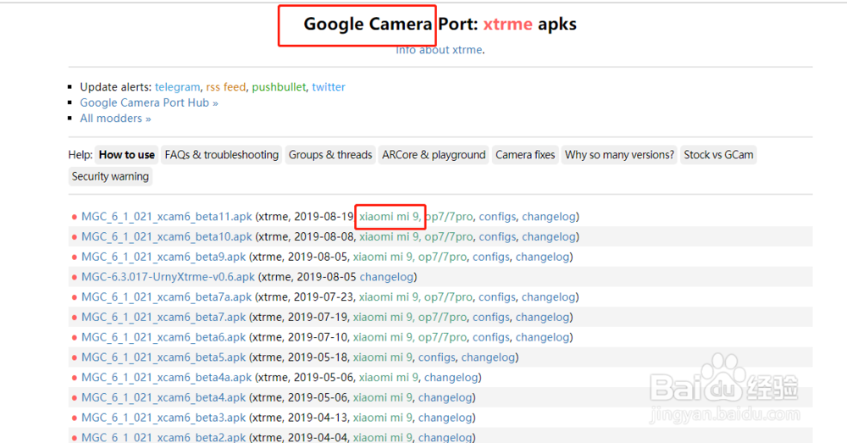Click 'op7/7pro' on the beta10 row
This screenshot has height=443, width=847.
pyautogui.click(x=449, y=236)
